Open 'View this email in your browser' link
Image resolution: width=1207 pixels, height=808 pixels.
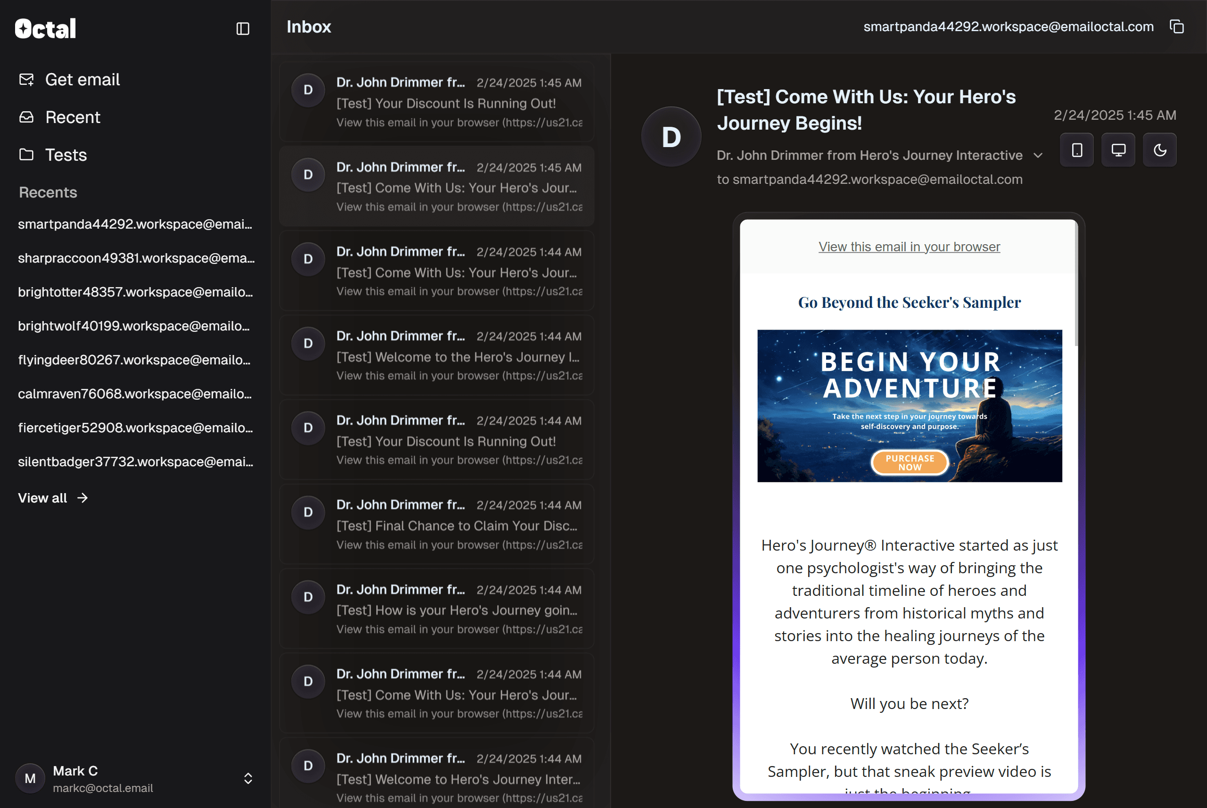click(x=909, y=247)
